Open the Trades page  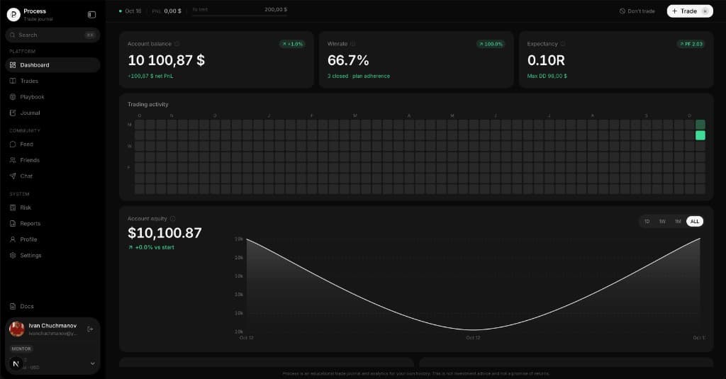52,81
